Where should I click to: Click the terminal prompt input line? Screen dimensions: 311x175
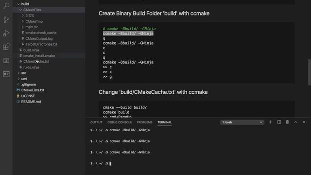(x=101, y=163)
